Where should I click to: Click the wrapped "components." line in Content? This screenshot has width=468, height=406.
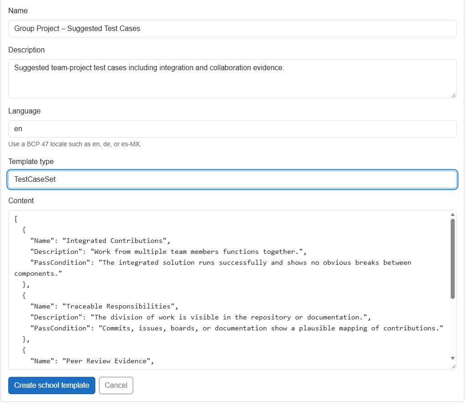(38, 274)
